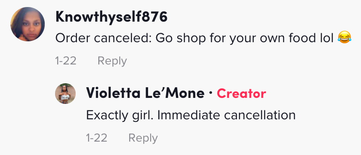Click the 1-22 date under the creator's reply
Viewport: 361px width, 155px height.
tap(97, 138)
